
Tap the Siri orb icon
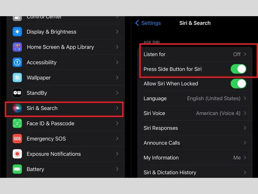point(17,108)
